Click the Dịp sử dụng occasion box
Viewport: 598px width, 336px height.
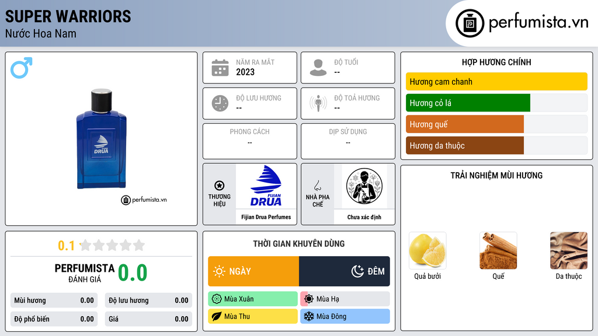click(x=348, y=141)
